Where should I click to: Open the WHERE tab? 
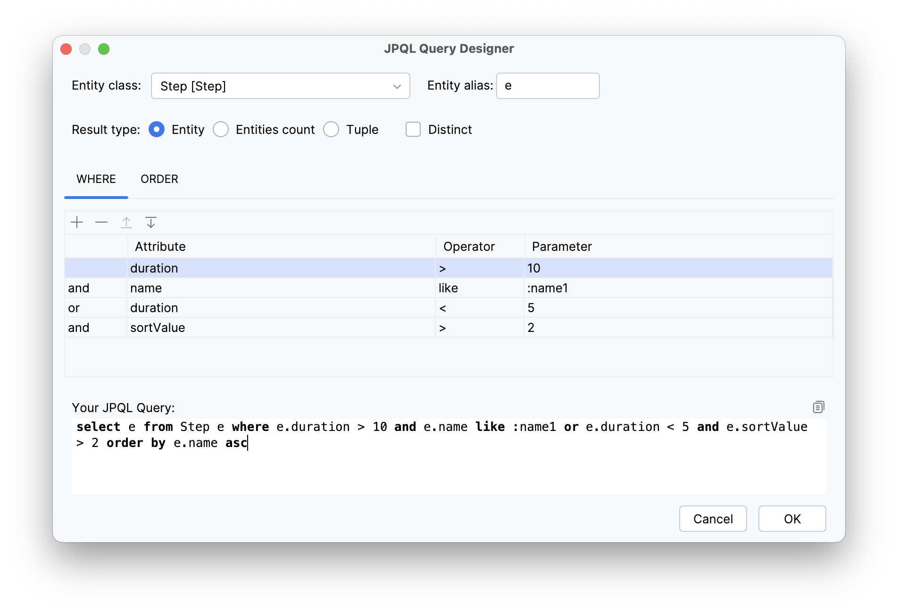[96, 179]
